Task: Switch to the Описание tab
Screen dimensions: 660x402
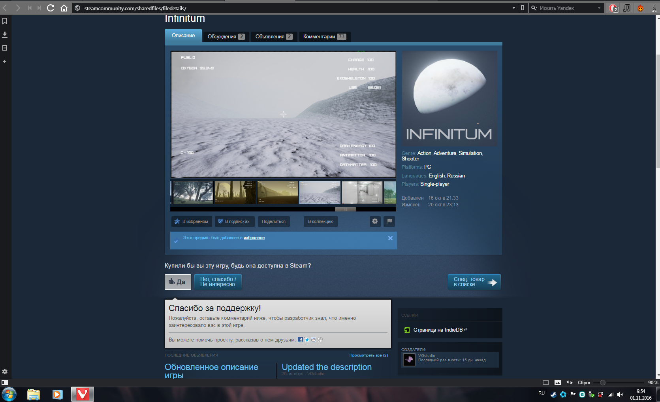Action: tap(183, 36)
